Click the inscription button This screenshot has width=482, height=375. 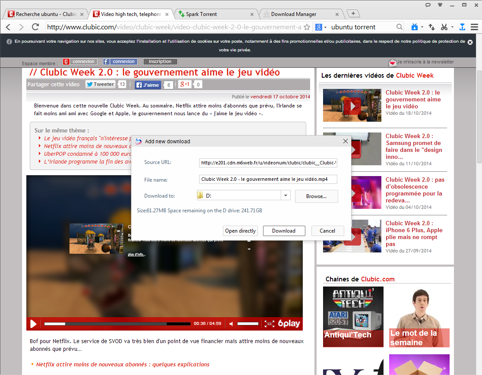click(160, 62)
